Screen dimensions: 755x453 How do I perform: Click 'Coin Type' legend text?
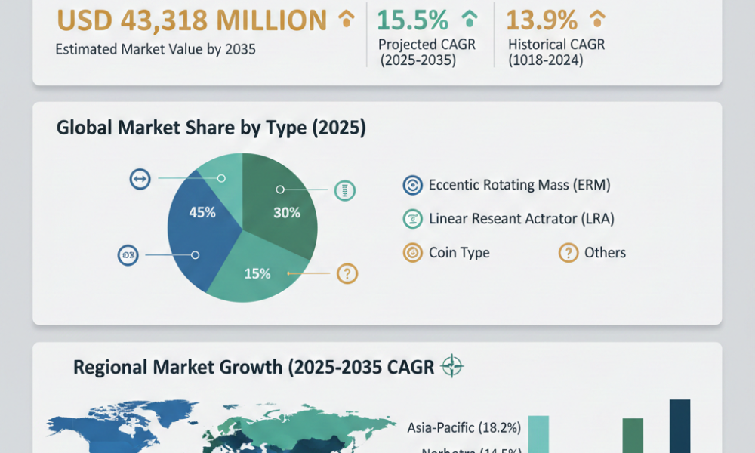tap(459, 253)
